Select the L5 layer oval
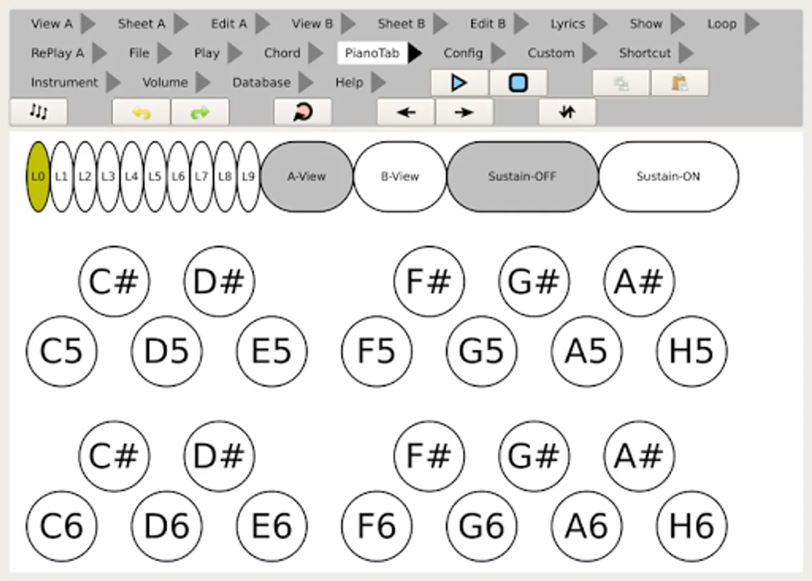 point(155,177)
